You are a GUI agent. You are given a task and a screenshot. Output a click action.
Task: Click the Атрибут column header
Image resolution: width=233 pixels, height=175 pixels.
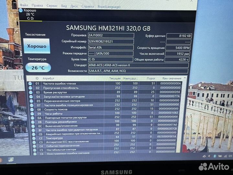[48, 78]
